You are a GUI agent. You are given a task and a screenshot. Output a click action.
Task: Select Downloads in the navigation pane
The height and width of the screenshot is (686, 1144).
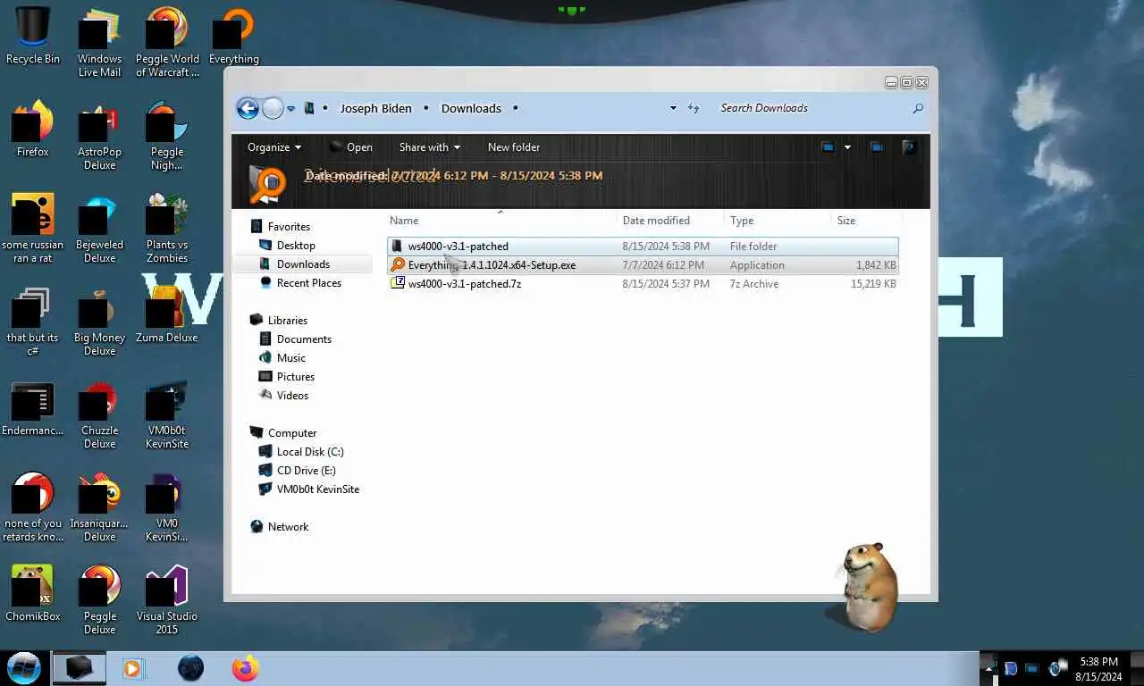tap(303, 264)
